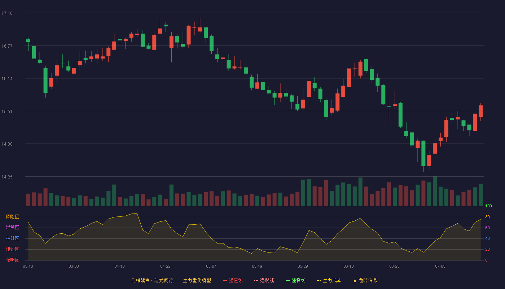Image resolution: width=505 pixels, height=289 pixels.
Task: Click the 03-18 date axis label
Action: point(28,266)
